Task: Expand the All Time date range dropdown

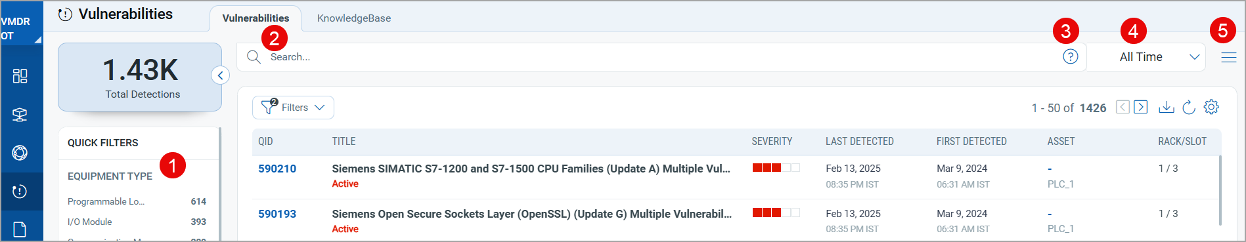Action: [x=1146, y=57]
